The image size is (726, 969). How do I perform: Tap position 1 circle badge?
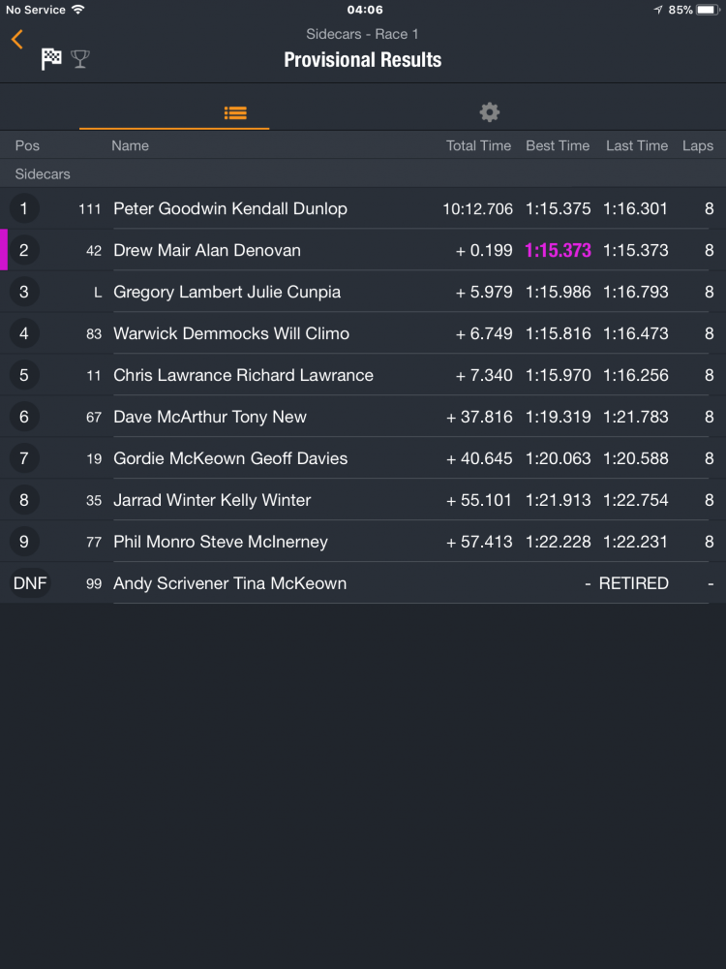[x=24, y=208]
